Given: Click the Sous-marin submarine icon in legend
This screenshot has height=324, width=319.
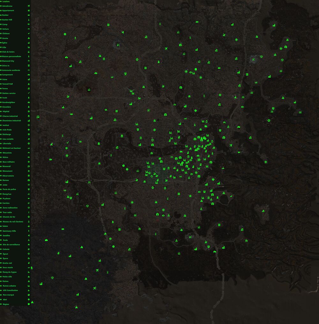Looking at the screenshot, I should pos(29,267).
